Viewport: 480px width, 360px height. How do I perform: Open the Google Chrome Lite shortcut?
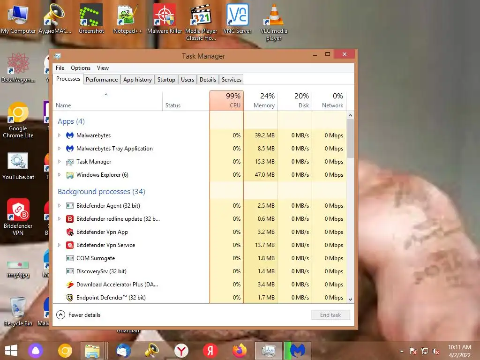tap(18, 120)
